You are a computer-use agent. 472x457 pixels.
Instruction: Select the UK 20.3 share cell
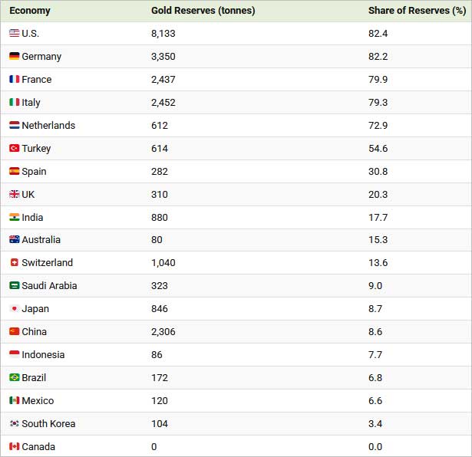click(x=378, y=195)
